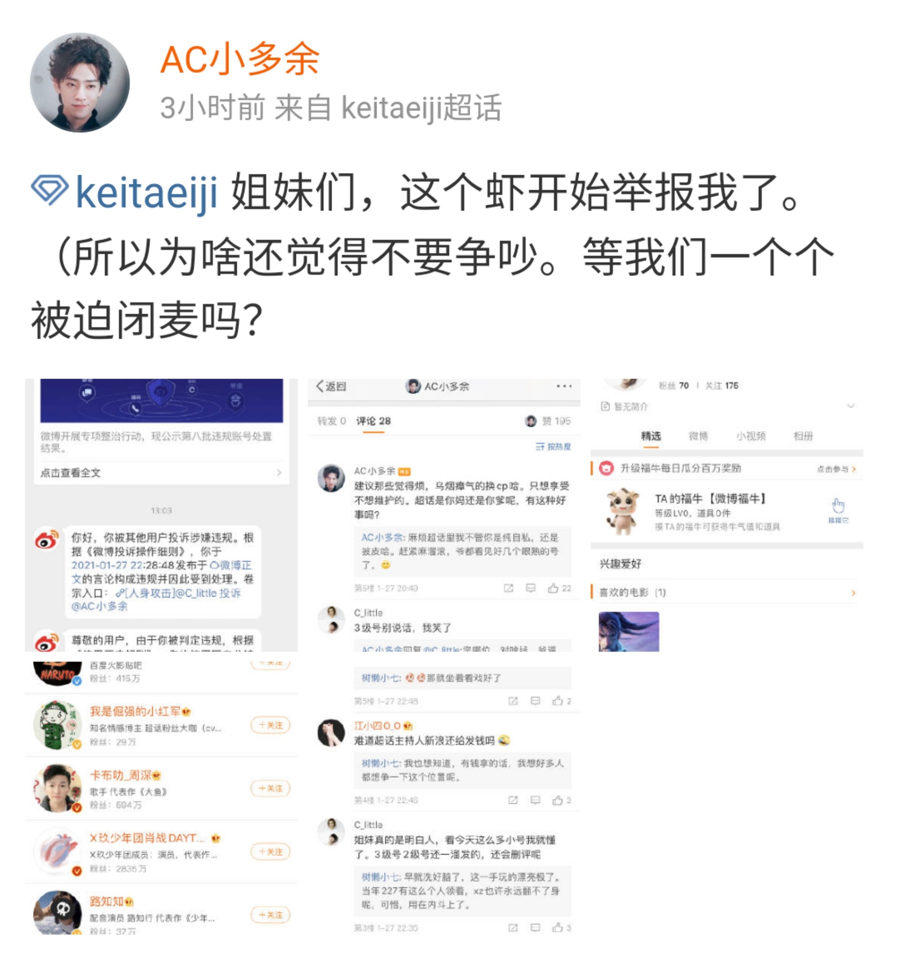This screenshot has height=953, width=898.
Task: Open AC小多余 profile avatar at top
Action: (x=80, y=83)
